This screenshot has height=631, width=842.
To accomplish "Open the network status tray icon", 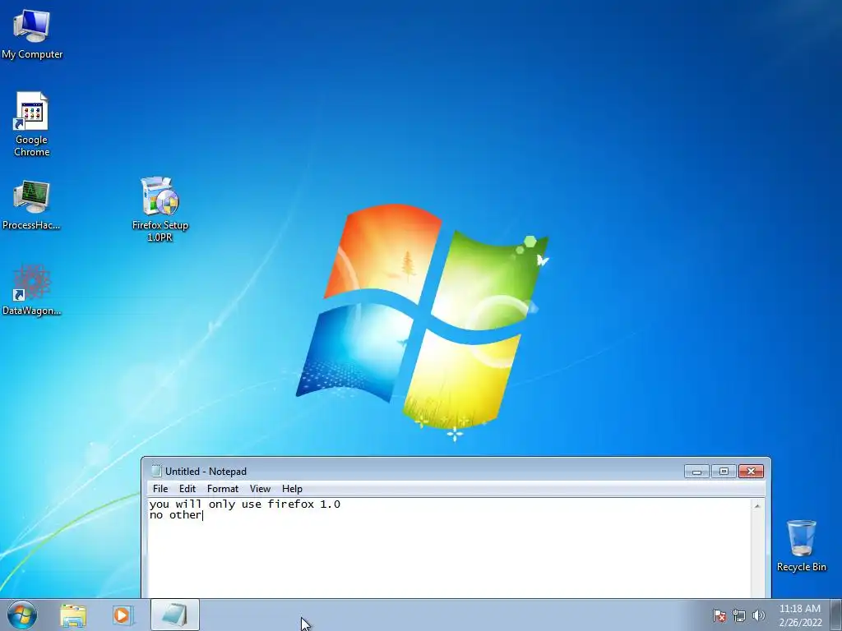I will coord(739,615).
